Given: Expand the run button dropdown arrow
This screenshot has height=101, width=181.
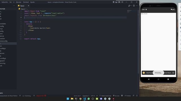Looking at the screenshot, I should (131, 6).
